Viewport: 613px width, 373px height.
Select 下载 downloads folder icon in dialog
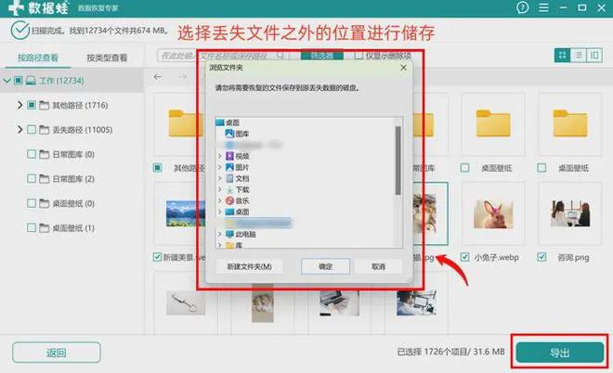[x=229, y=189]
